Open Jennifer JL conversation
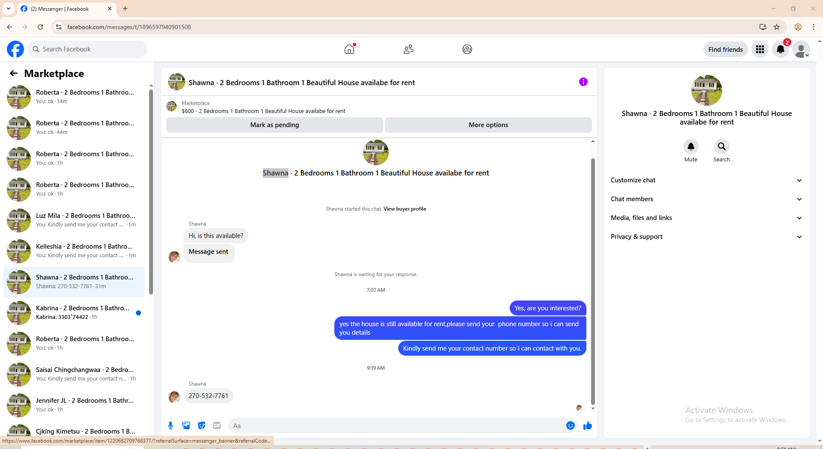The width and height of the screenshot is (823, 449). (74, 405)
